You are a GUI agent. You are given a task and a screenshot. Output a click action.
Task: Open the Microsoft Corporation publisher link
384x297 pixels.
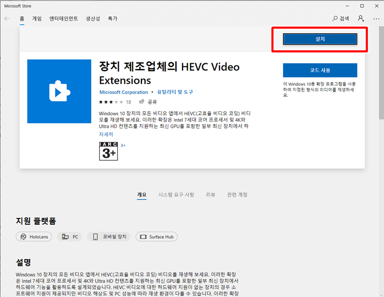pos(123,92)
